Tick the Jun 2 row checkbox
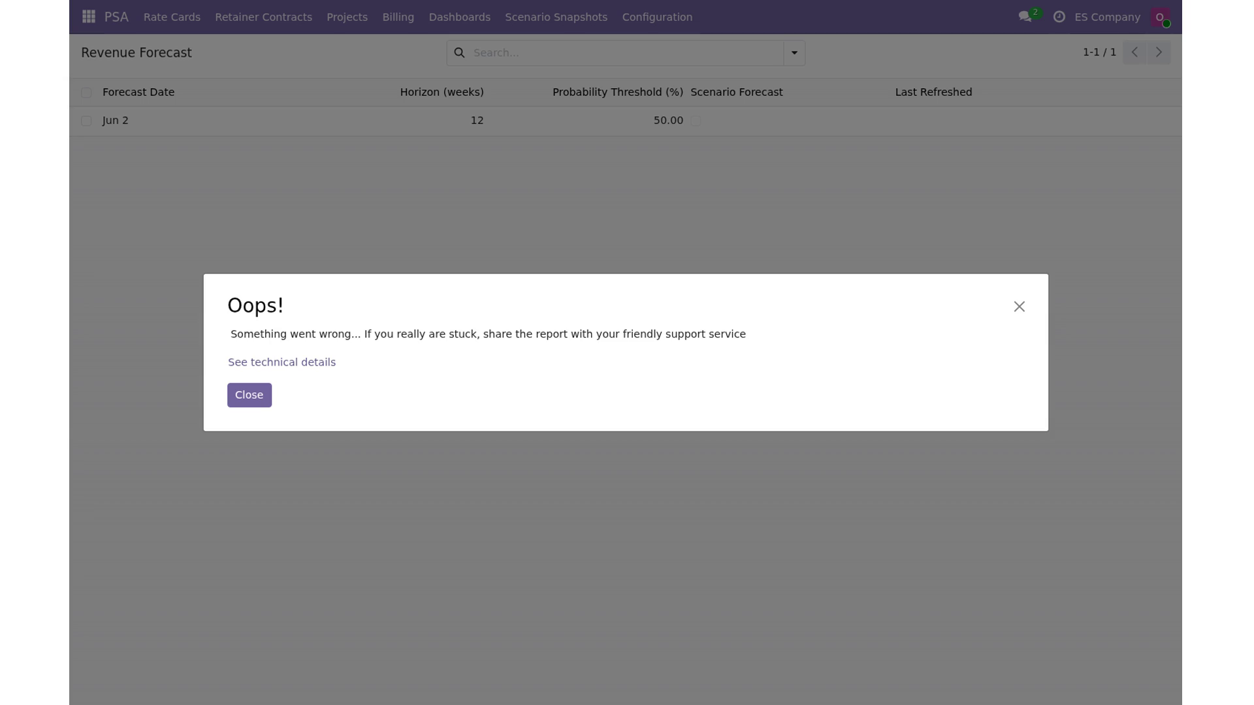This screenshot has width=1254, height=705. 86,121
